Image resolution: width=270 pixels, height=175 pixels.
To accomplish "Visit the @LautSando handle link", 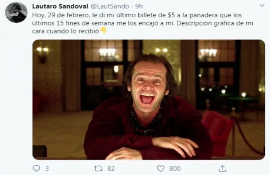I will pos(110,6).
